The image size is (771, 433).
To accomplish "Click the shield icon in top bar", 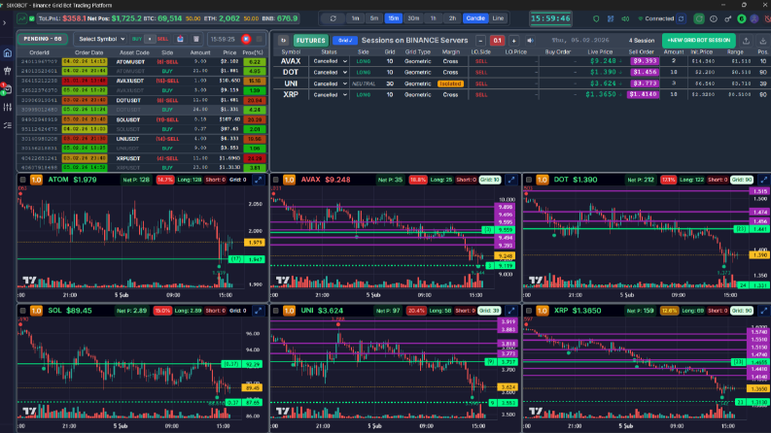I will 596,19.
